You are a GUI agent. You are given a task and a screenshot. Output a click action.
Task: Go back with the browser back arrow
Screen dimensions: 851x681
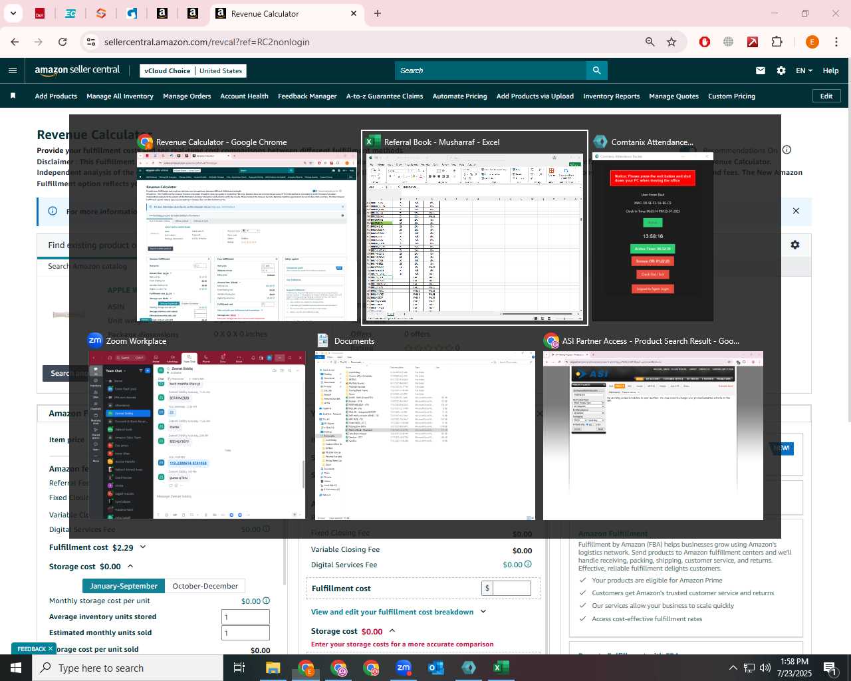click(x=15, y=42)
